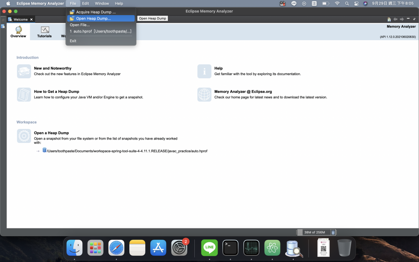Click the Now Playing icon in menu bar
This screenshot has width=419, height=262.
pos(304,3)
